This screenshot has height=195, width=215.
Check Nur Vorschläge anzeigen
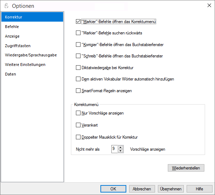pos(78,113)
